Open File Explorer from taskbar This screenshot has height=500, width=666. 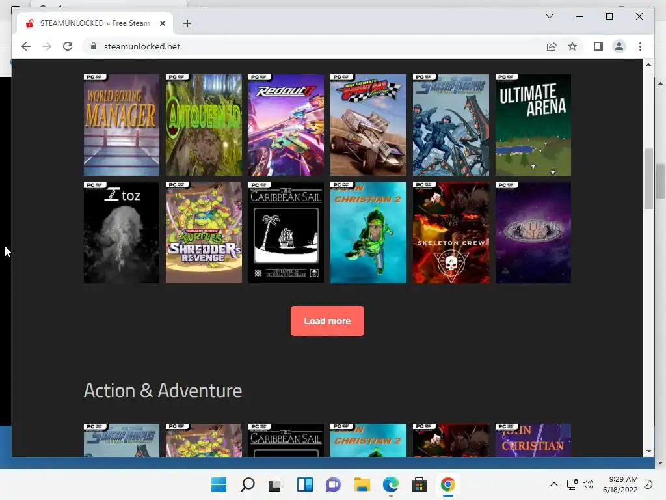[362, 484]
